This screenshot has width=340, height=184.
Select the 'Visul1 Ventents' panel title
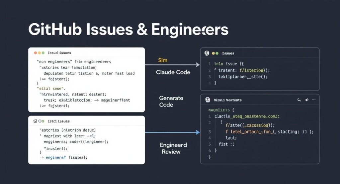coord(228,100)
